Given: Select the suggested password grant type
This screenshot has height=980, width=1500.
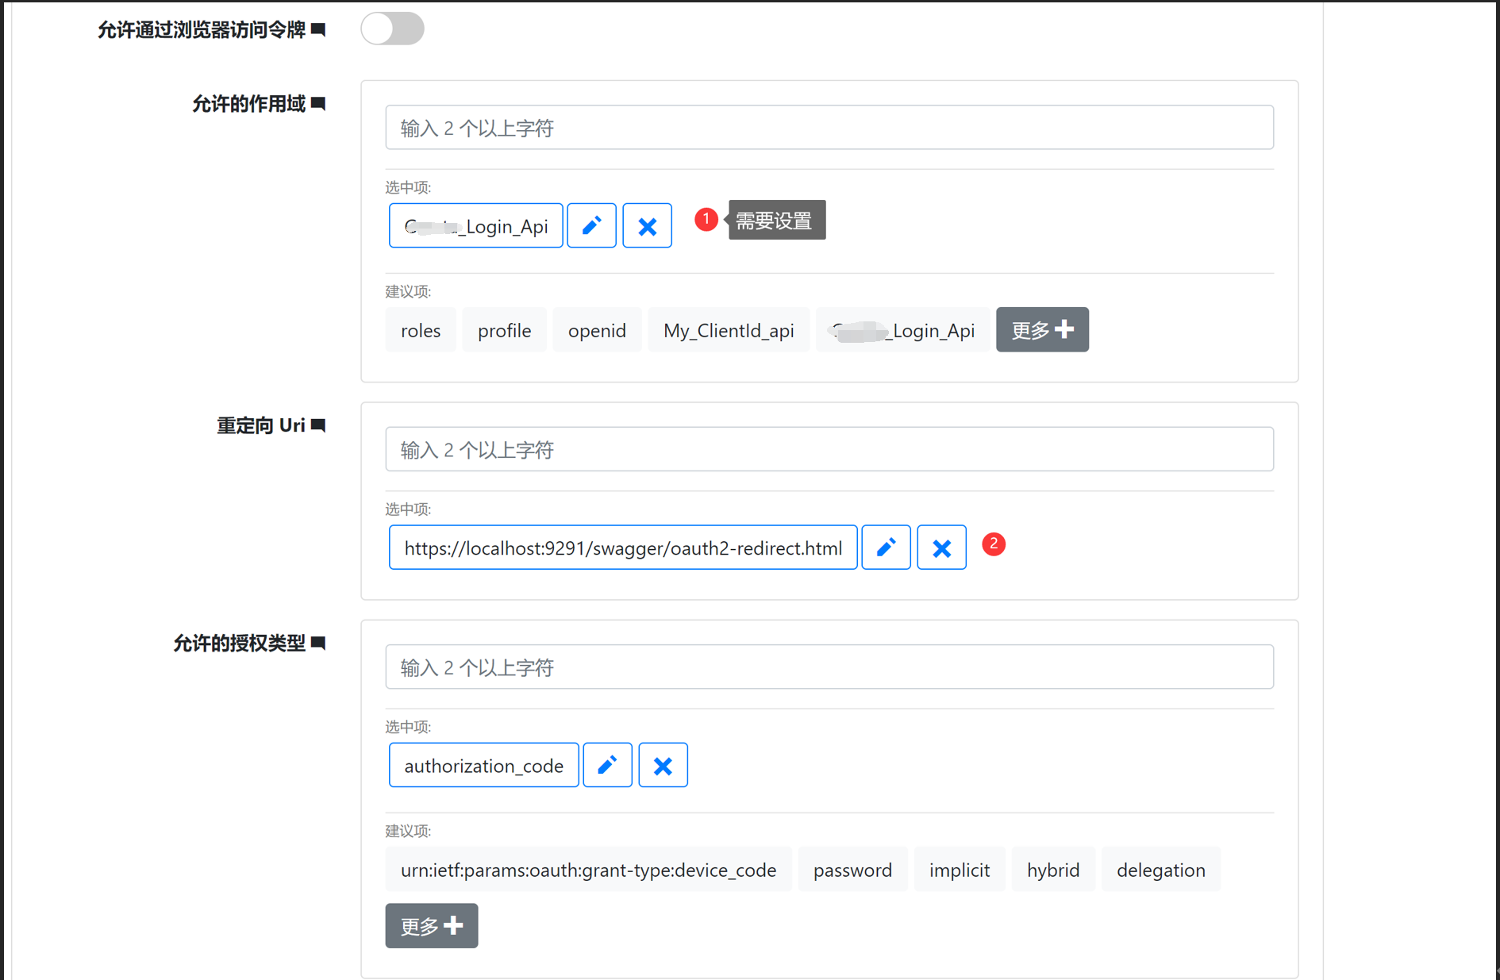Looking at the screenshot, I should 852,870.
